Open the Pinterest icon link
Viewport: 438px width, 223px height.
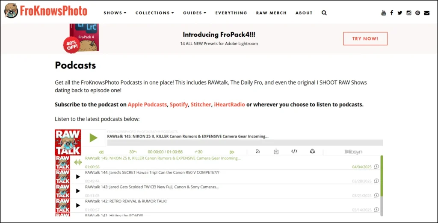pyautogui.click(x=417, y=13)
